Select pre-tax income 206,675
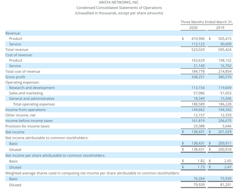The height and width of the screenshot is (191, 237). (225, 121)
